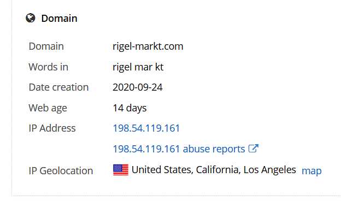
Task: Click the Domain section heading
Action: pos(59,18)
